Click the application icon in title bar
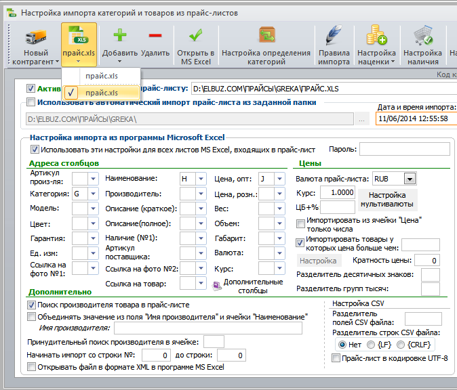 [x=12, y=13]
